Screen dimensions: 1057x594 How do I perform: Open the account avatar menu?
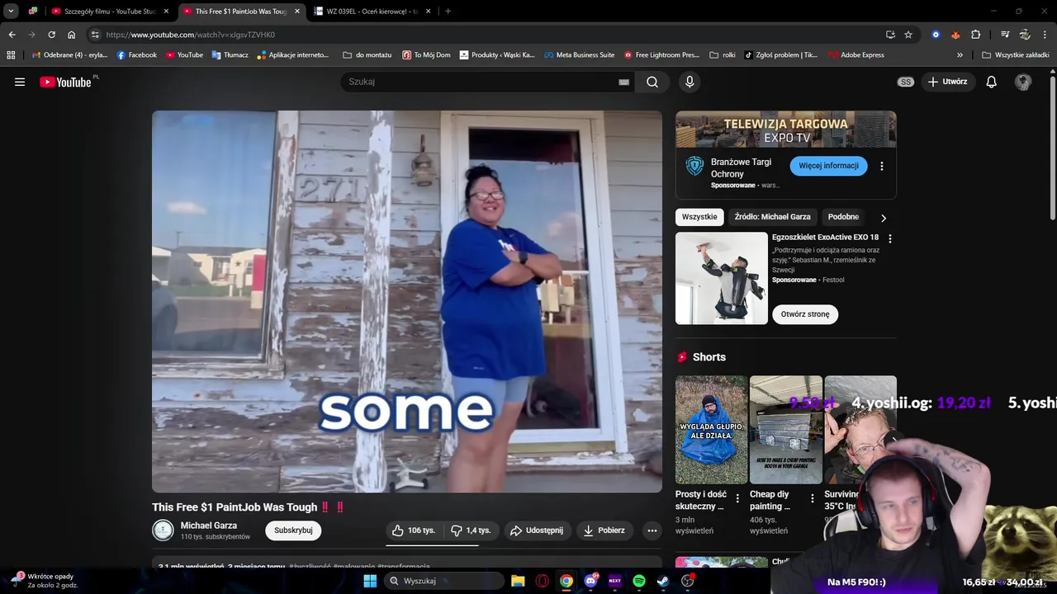point(1023,82)
